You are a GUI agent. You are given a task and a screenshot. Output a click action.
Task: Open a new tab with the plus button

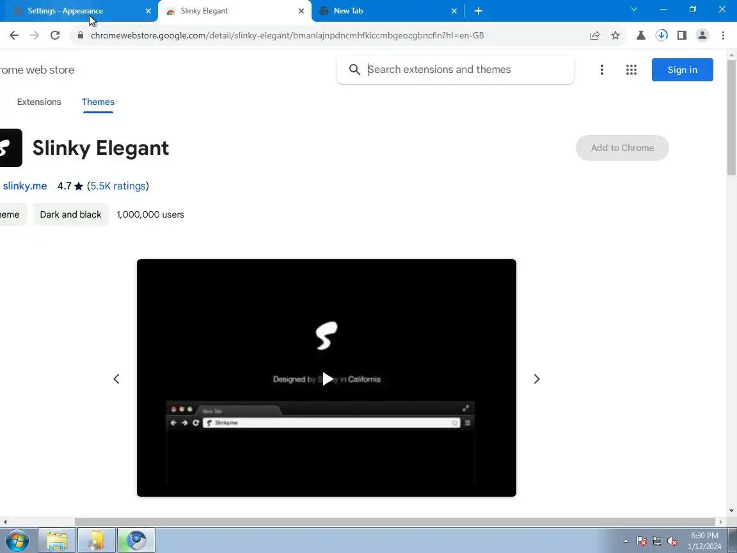point(479,11)
